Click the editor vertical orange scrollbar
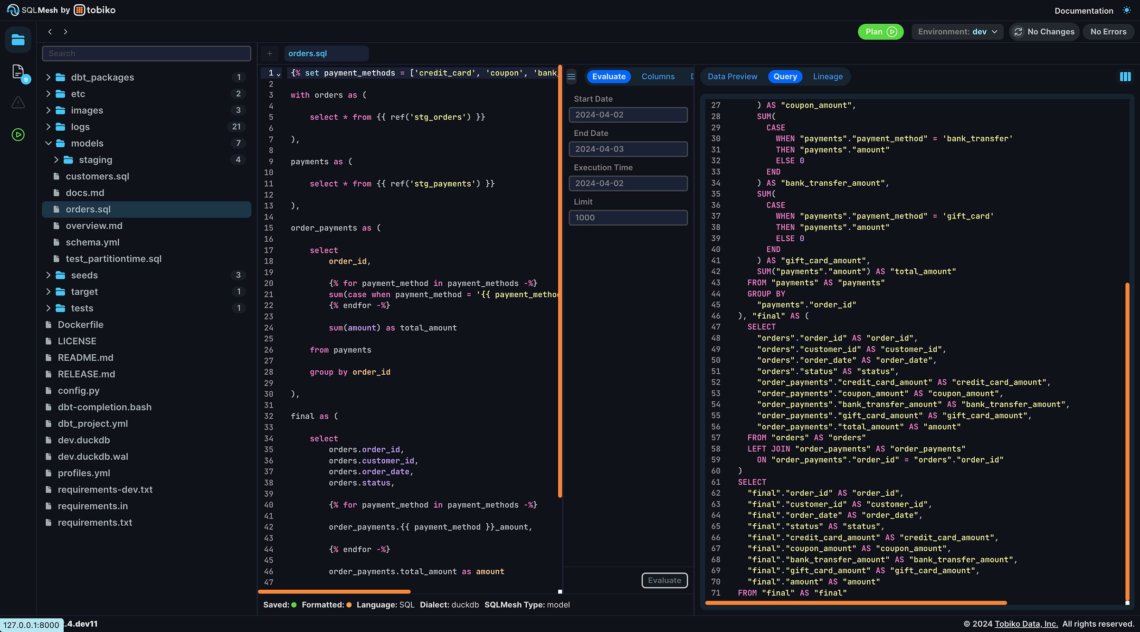Screen dimensions: 1140x632 coord(560,281)
